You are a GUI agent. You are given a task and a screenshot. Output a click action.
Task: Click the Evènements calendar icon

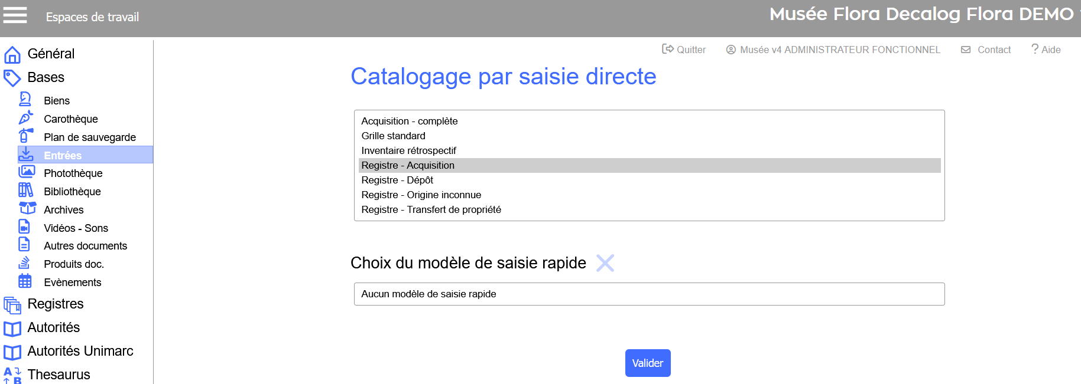click(25, 281)
